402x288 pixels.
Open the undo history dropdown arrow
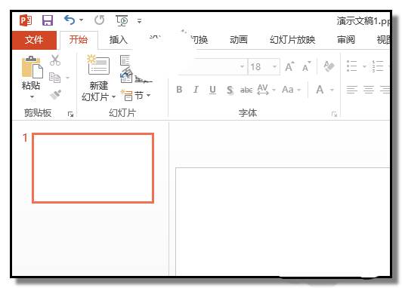(82, 20)
